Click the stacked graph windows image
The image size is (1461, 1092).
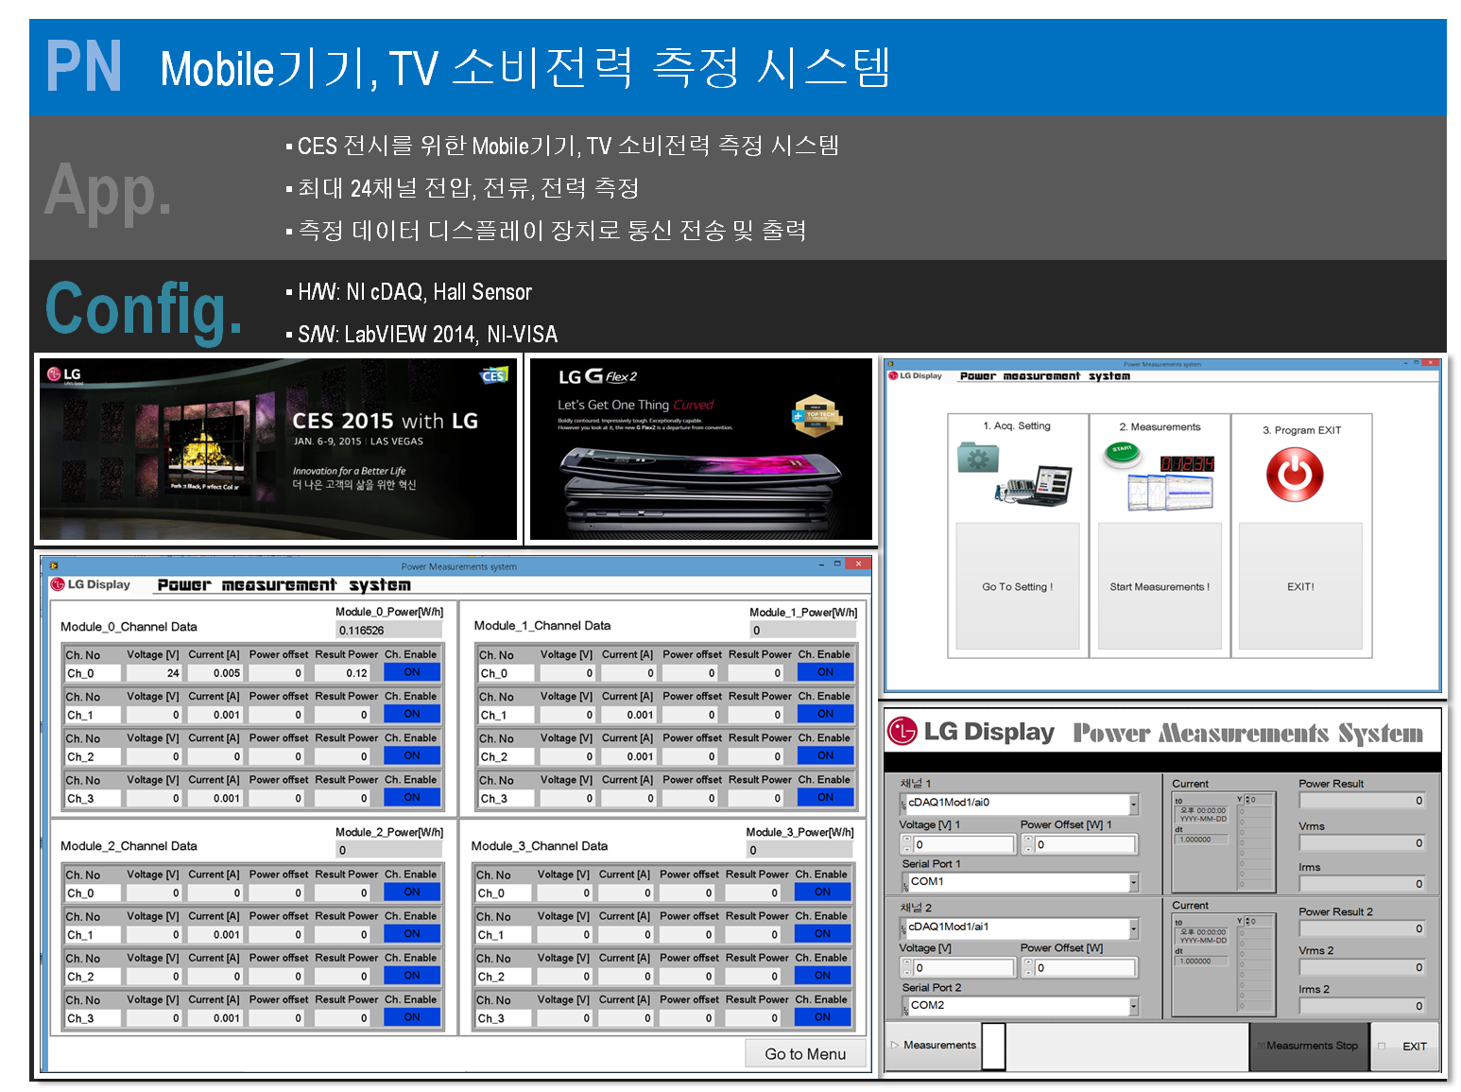[1170, 493]
